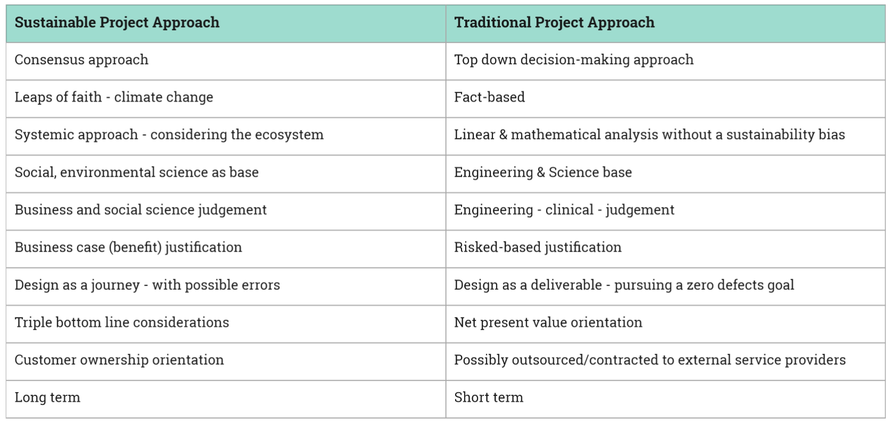Viewport: 889px width, 423px height.
Task: Click the 'Leaps of faith - climate change' cell
Action: pyautogui.click(x=114, y=98)
